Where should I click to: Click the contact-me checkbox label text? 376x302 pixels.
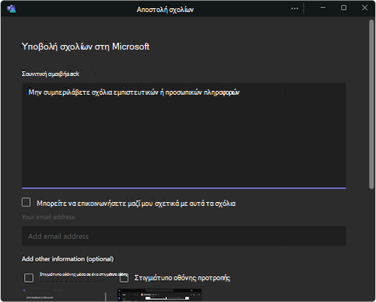(x=136, y=204)
